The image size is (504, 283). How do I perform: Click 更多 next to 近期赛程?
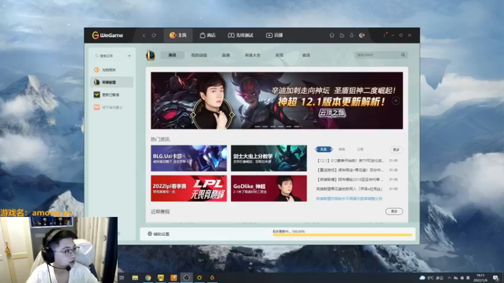pyautogui.click(x=394, y=211)
